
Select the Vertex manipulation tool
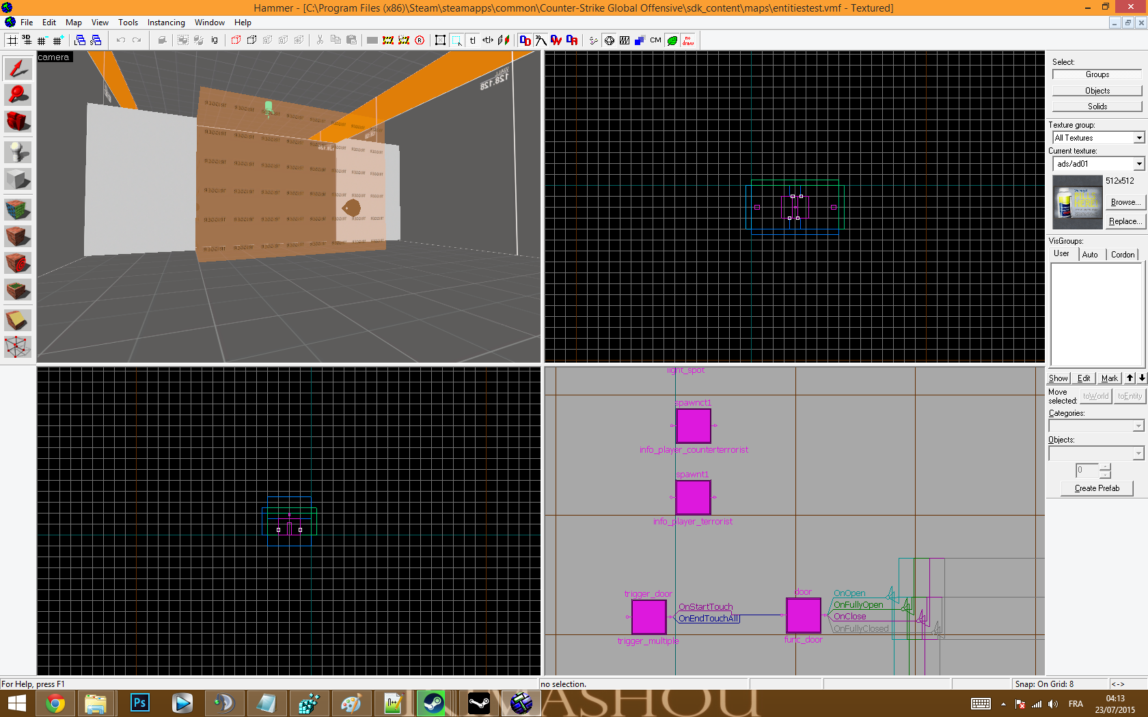pyautogui.click(x=17, y=347)
